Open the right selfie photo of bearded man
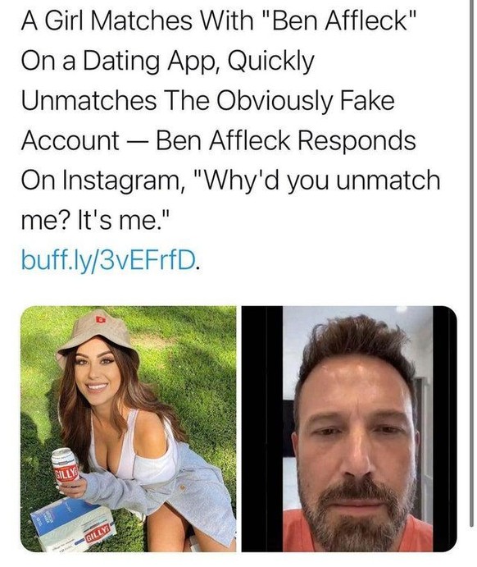Image resolution: width=477 pixels, height=567 pixels. point(349,429)
